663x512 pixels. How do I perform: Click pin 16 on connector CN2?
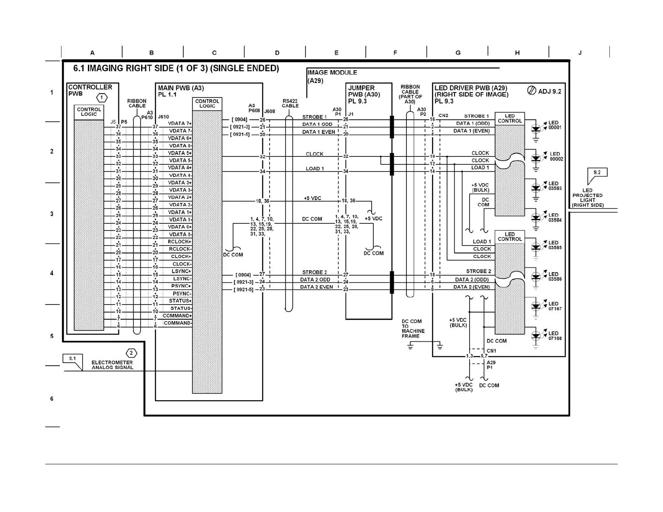432,119
